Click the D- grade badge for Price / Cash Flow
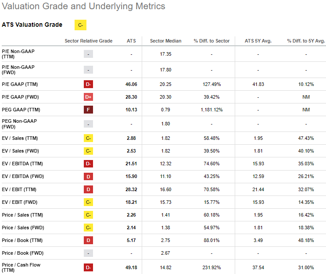Screen dimensions: 326x274 coord(89,267)
